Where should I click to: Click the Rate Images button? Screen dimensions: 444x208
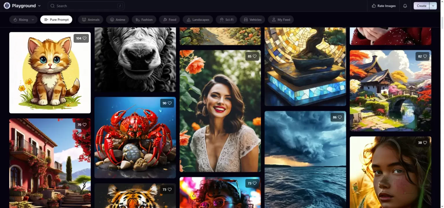384,6
